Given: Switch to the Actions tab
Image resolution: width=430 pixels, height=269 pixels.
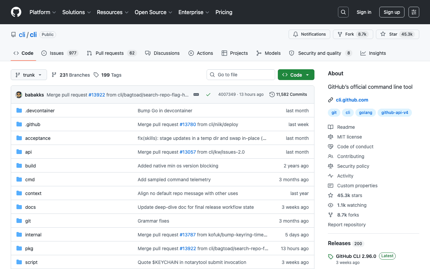Looking at the screenshot, I should 201,53.
